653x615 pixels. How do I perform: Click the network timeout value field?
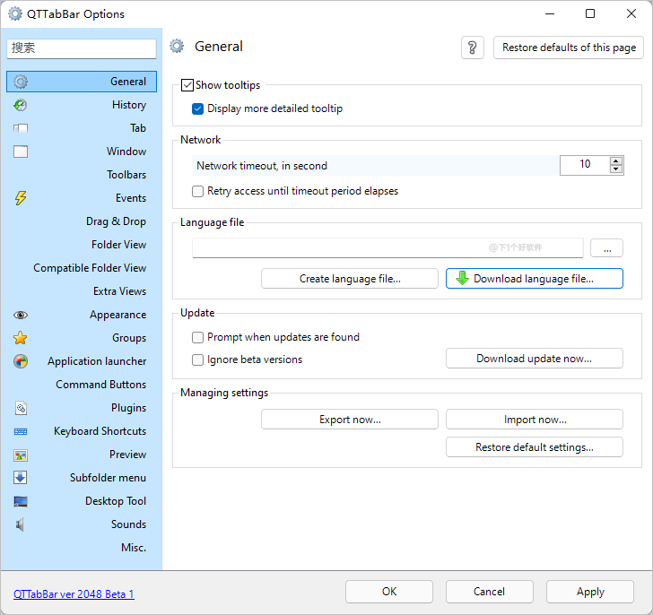tap(585, 165)
